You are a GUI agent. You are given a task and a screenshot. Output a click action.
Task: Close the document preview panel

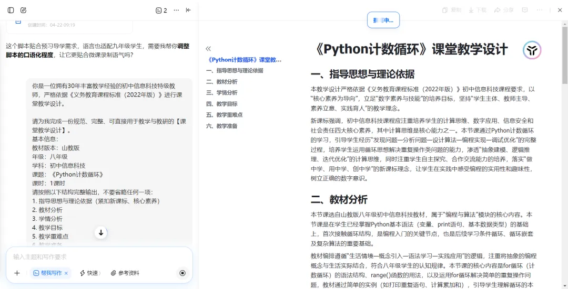coord(560,10)
